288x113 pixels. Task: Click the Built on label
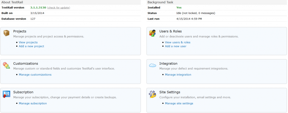click(7, 13)
